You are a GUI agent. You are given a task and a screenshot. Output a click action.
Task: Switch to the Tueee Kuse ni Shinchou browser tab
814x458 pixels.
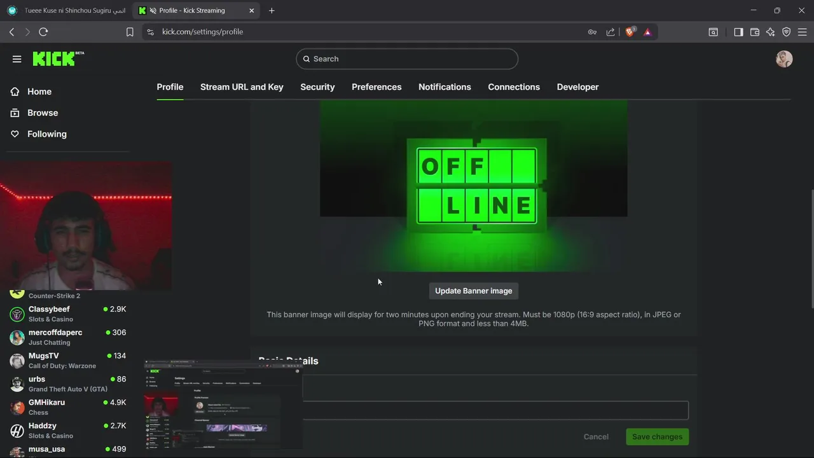click(67, 11)
